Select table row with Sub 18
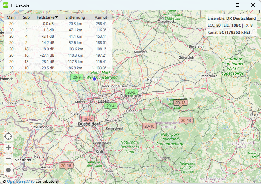 point(57,49)
